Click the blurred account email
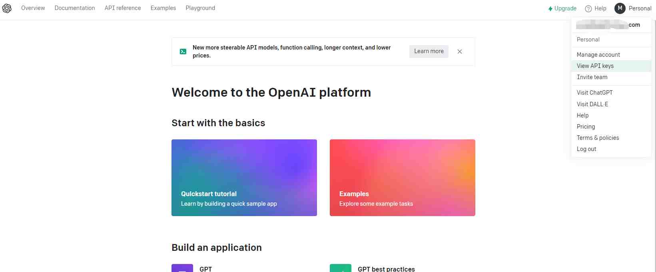Screen dimensions: 656x272 pyautogui.click(x=608, y=25)
